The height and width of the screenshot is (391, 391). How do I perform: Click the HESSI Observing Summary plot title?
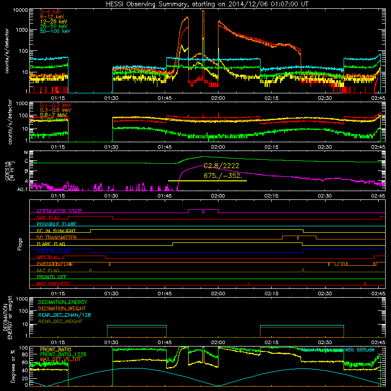pyautogui.click(x=207, y=4)
